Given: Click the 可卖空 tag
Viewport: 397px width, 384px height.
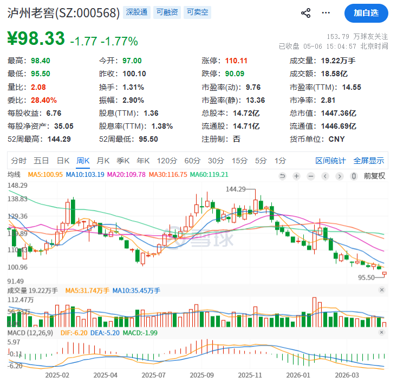Looking at the screenshot, I should (198, 12).
